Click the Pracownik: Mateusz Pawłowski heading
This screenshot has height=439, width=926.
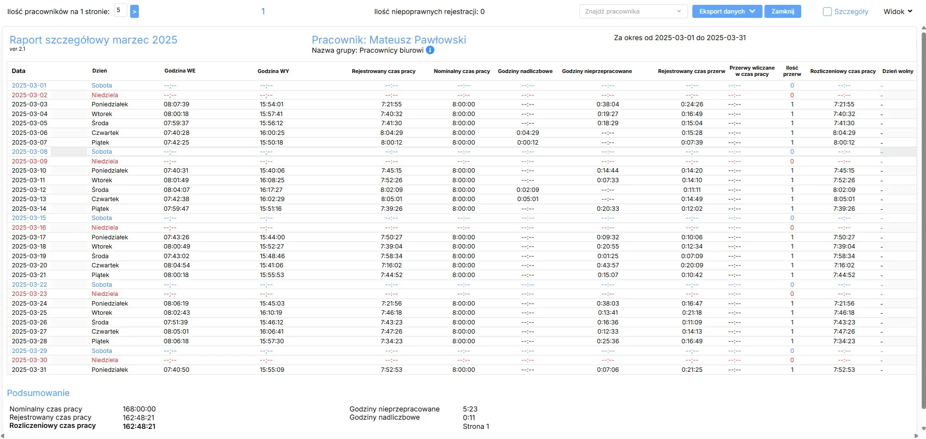click(389, 40)
